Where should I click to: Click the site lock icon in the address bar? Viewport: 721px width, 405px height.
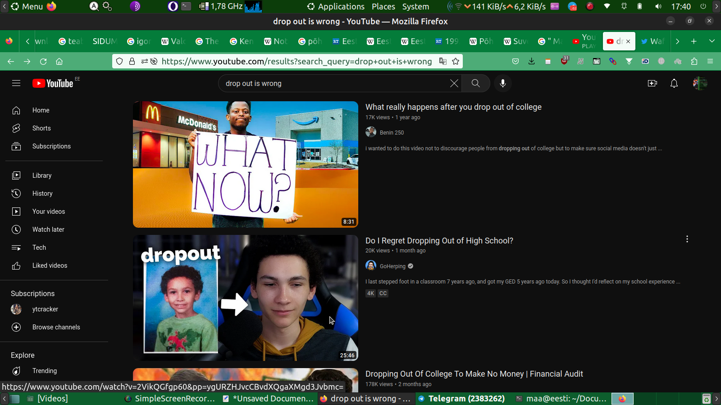click(x=132, y=61)
